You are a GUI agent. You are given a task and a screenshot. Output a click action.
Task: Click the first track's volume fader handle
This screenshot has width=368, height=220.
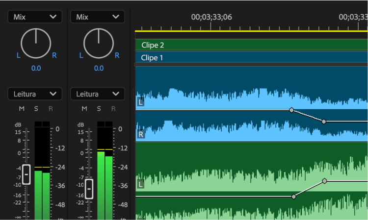click(26, 174)
